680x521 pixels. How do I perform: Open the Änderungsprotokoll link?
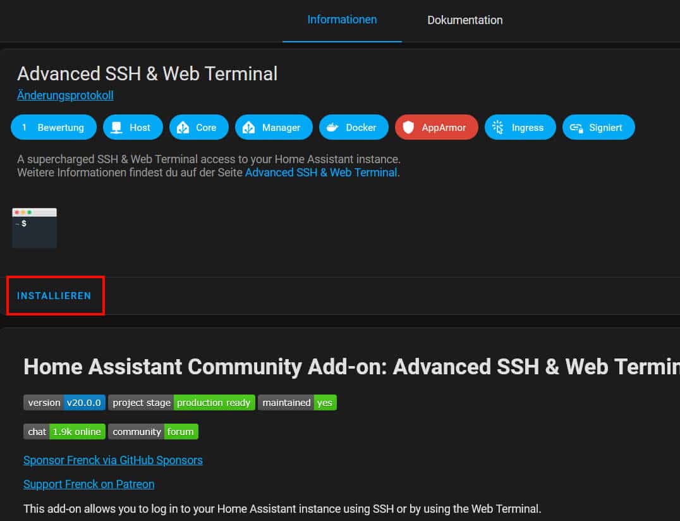tap(65, 95)
